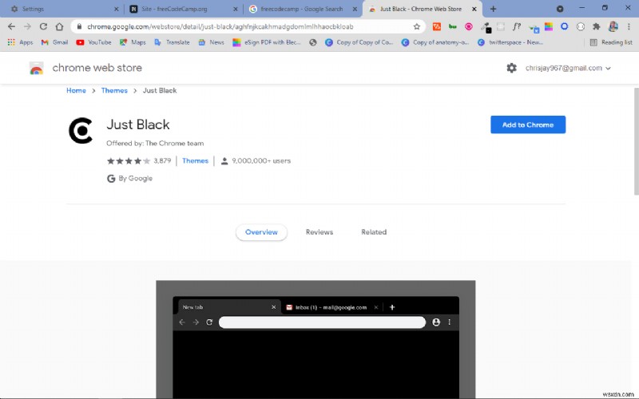Screen dimensions: 639x399
Task: Open the Reading list
Action: pos(611,42)
